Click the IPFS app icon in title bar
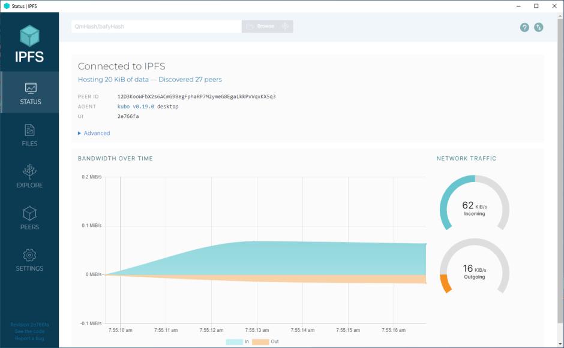This screenshot has height=348, width=564. click(x=6, y=6)
